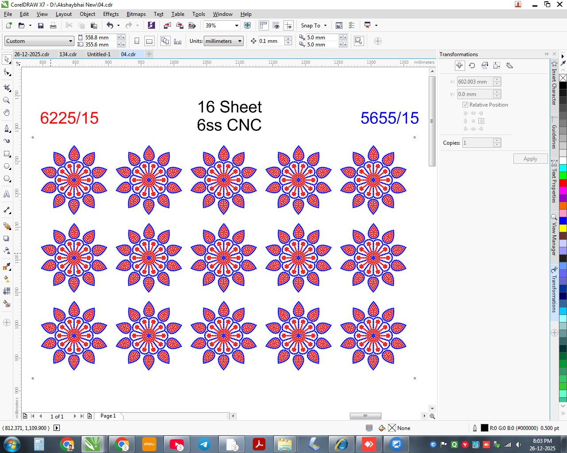The width and height of the screenshot is (567, 453).
Task: Activate the Zoom tool in toolbox
Action: pyautogui.click(x=7, y=100)
